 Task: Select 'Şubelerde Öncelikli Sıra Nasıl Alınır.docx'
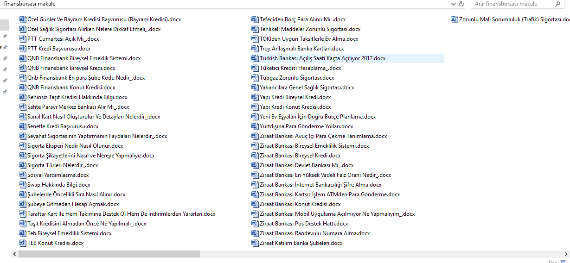click(76, 194)
